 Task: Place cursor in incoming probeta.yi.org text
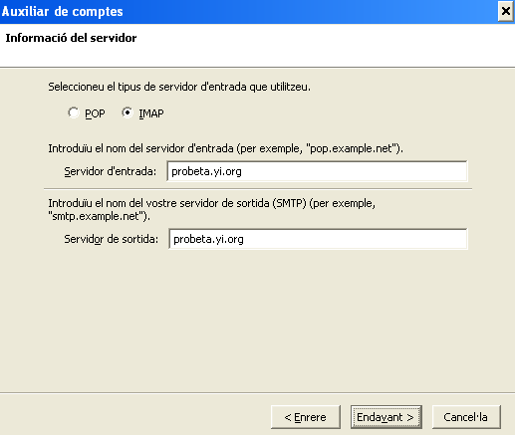(206, 171)
